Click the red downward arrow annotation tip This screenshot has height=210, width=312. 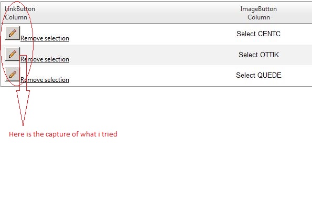tap(23, 124)
